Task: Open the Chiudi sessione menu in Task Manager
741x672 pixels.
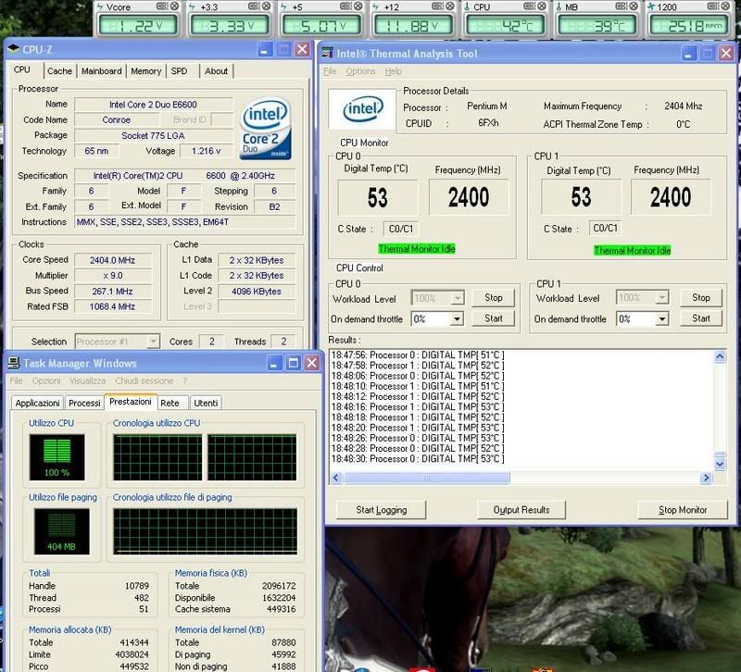Action: click(144, 380)
